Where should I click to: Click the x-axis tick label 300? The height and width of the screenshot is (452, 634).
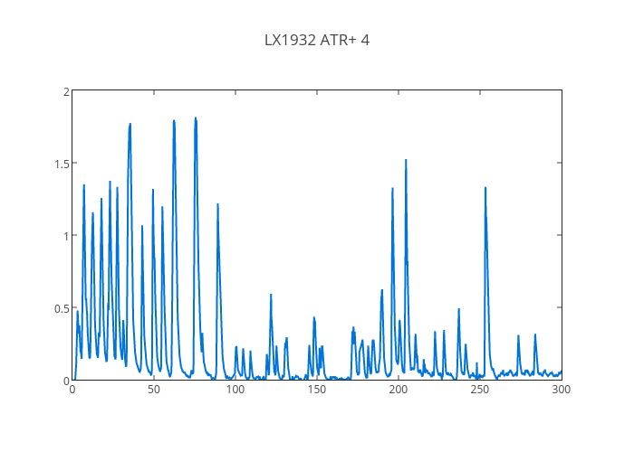(562, 390)
